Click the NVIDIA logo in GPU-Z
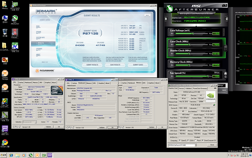Screen dimensions: 252x158 (211, 97)
